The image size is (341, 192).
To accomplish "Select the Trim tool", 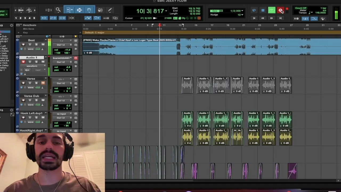I will 70,10.
